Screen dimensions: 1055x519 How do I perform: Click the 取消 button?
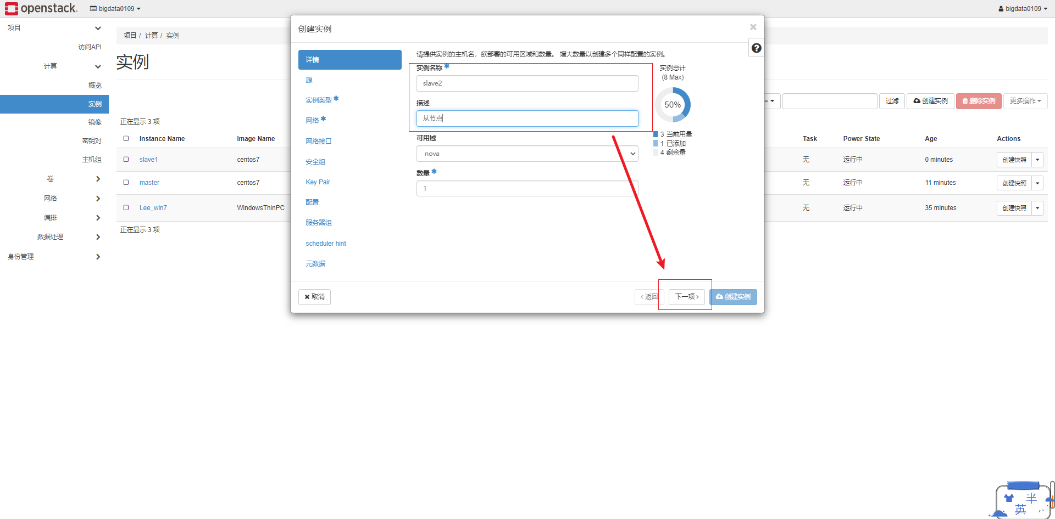coord(314,297)
